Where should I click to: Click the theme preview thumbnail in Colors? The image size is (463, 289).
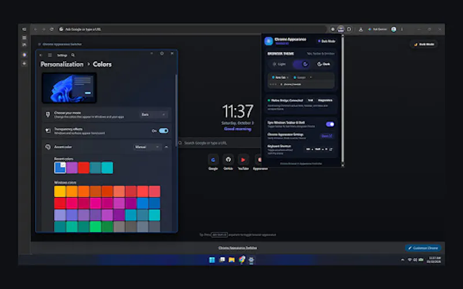point(69,88)
